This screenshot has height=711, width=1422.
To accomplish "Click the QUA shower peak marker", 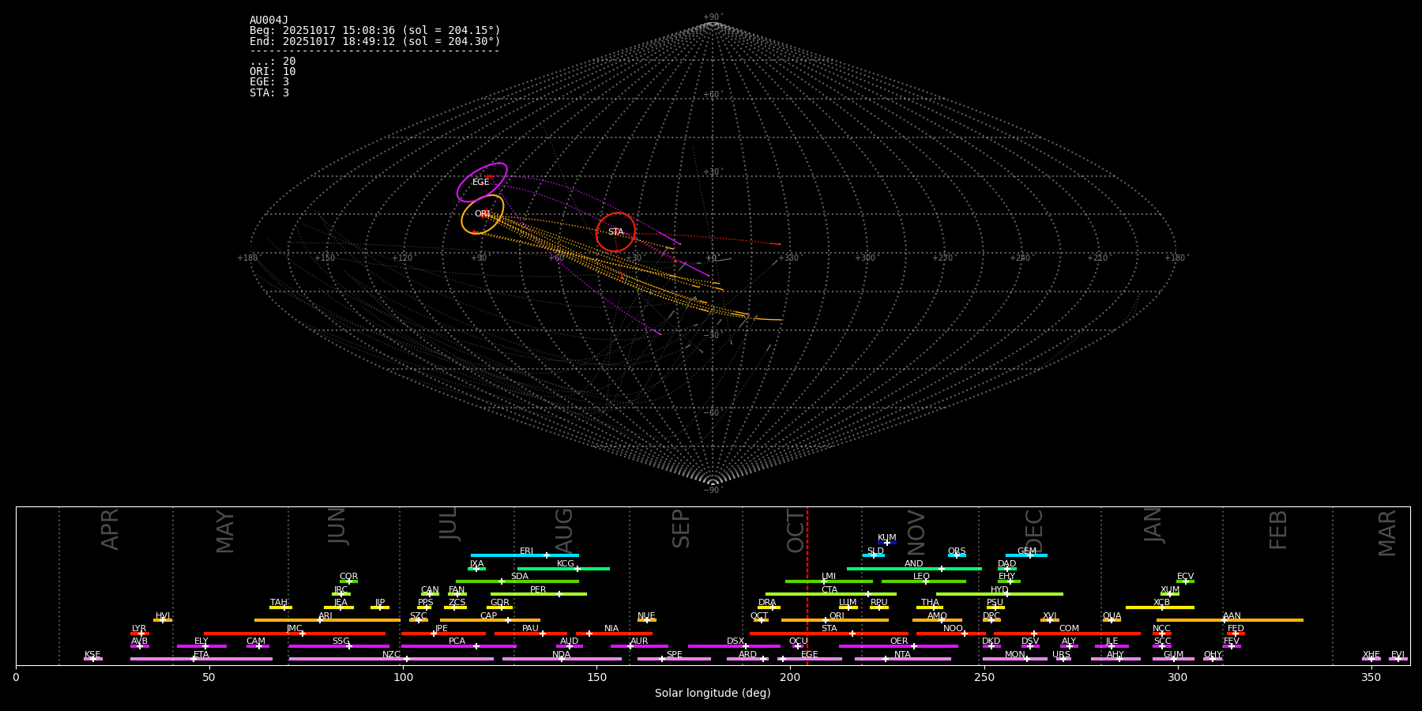I will (1112, 620).
